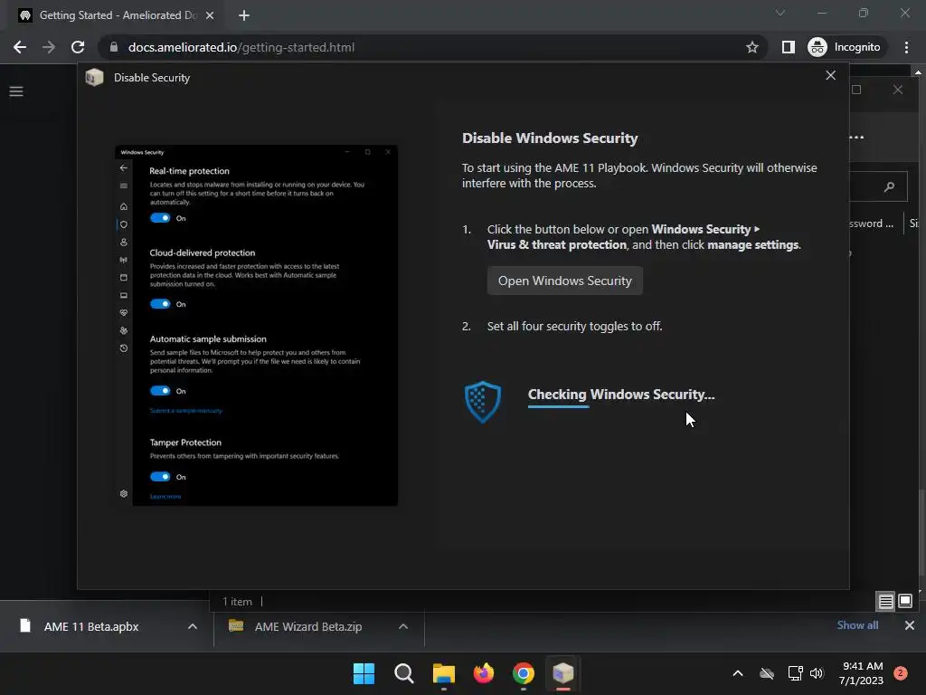Open volume control tray icon
The height and width of the screenshot is (695, 926).
coord(817,673)
